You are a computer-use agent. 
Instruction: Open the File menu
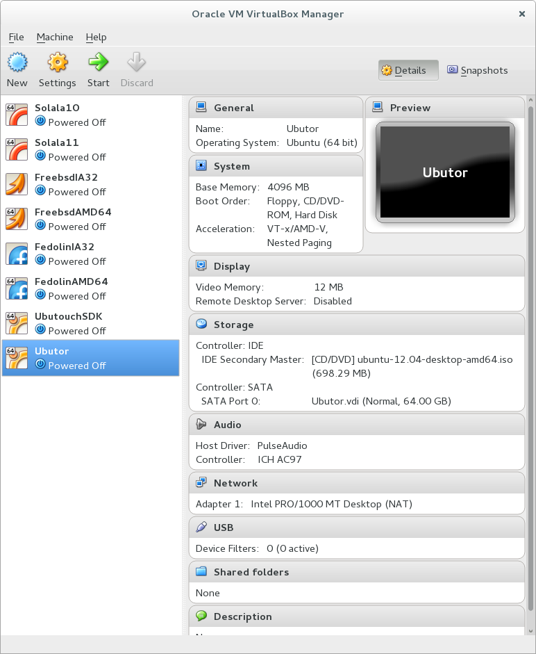[16, 37]
